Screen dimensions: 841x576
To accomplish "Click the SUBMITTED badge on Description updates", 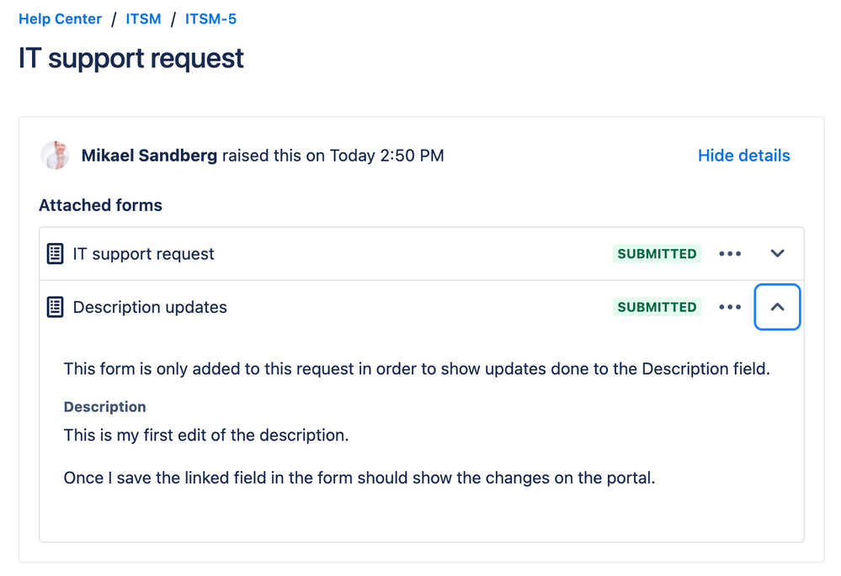I will point(657,307).
